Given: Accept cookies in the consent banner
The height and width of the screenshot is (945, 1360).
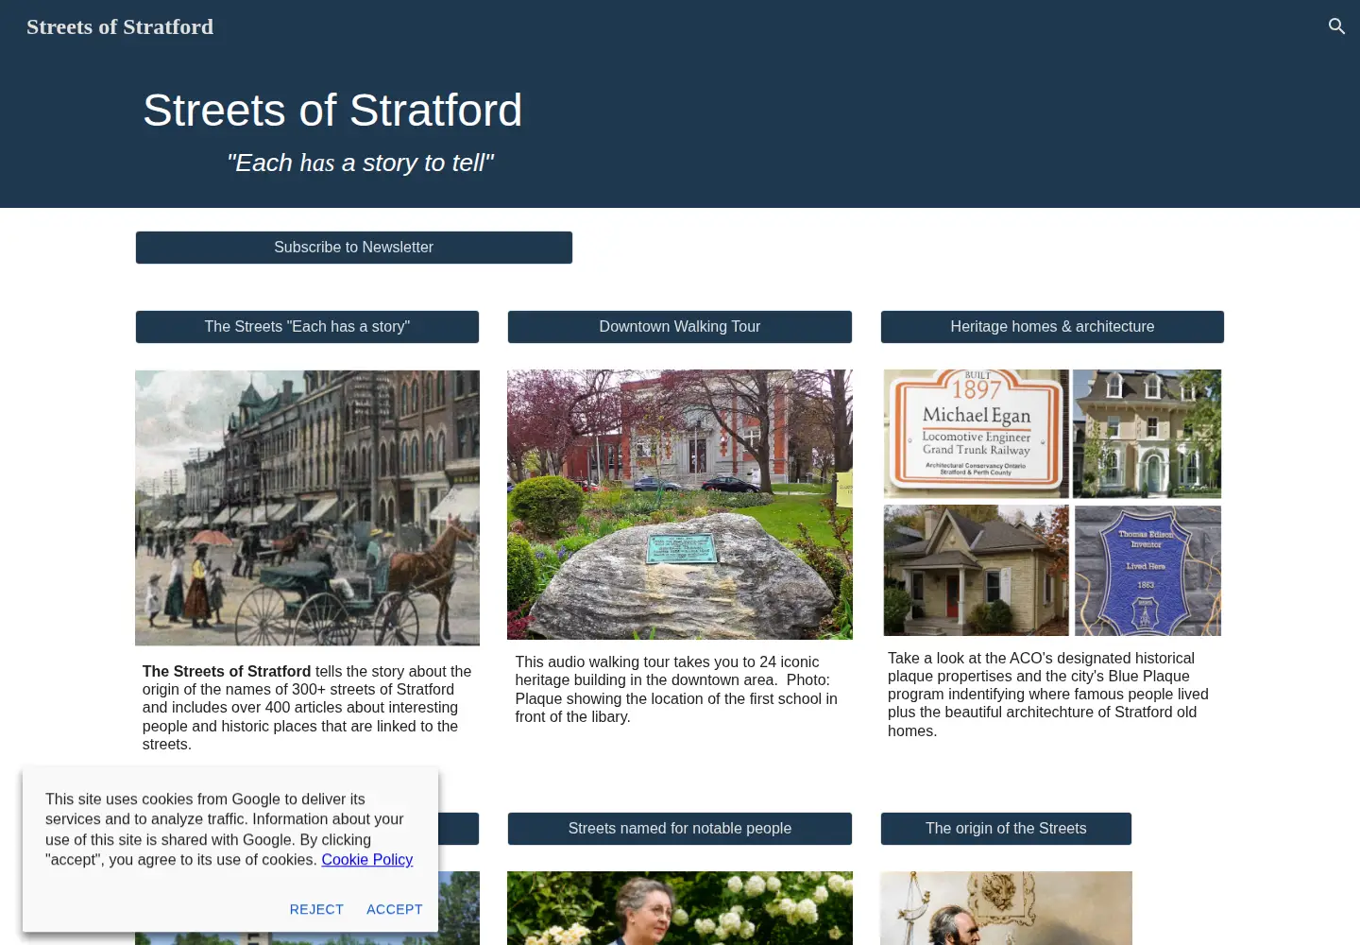Looking at the screenshot, I should point(395,909).
